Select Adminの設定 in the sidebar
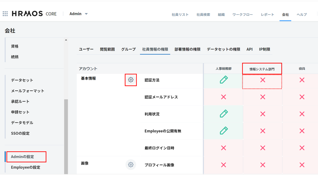318x175 pixels. [x=22, y=157]
